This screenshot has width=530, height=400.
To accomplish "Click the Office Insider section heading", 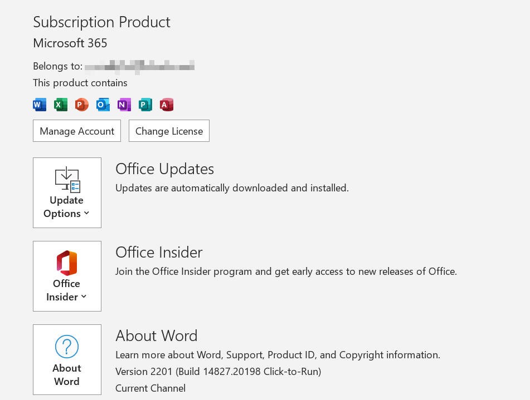I will (x=159, y=253).
